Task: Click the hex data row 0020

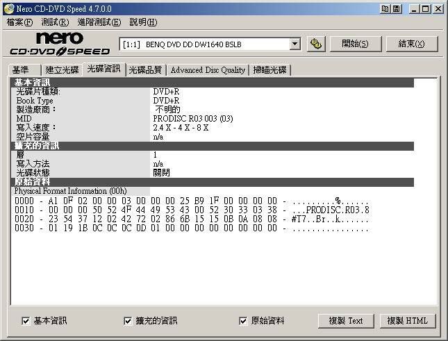Action: pos(192,219)
